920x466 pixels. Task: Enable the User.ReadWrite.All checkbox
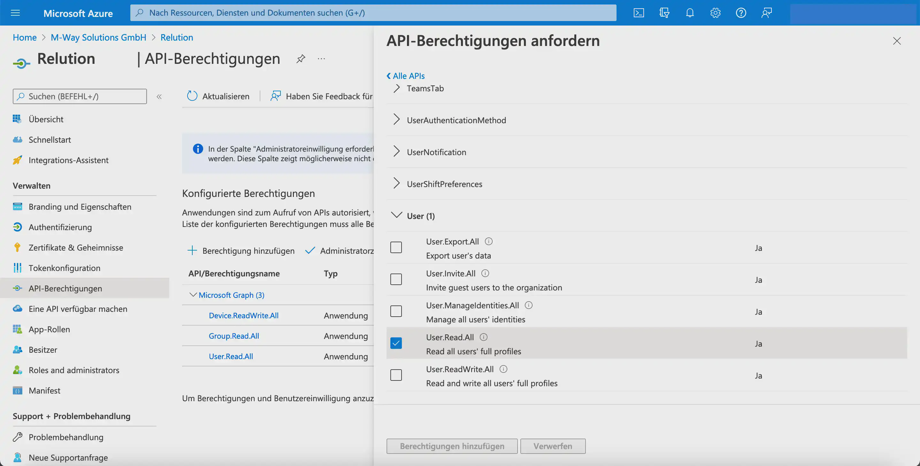[x=396, y=375]
